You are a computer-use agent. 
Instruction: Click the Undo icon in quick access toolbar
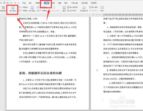(x=11, y=3)
